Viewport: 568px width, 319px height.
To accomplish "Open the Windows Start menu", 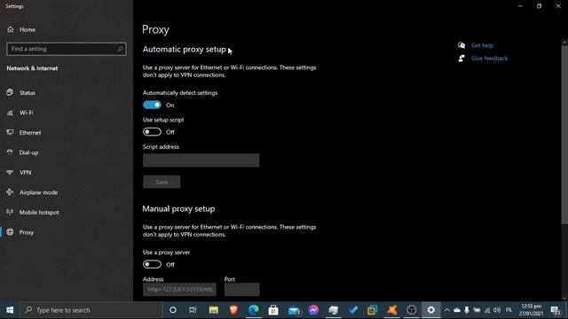I will 10,310.
